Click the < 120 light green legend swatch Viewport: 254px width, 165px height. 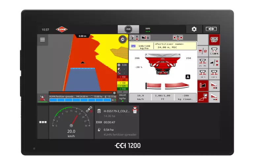click(122, 86)
